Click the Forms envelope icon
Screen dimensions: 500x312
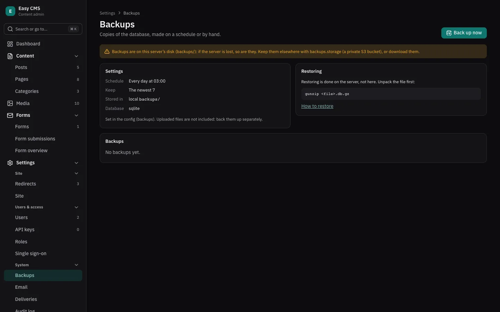click(10, 115)
